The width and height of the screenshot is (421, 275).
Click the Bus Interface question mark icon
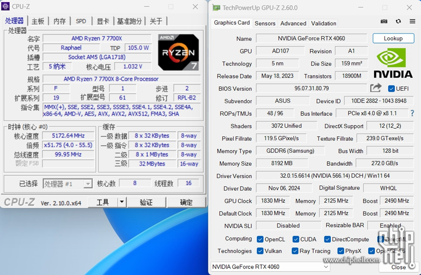click(x=412, y=113)
